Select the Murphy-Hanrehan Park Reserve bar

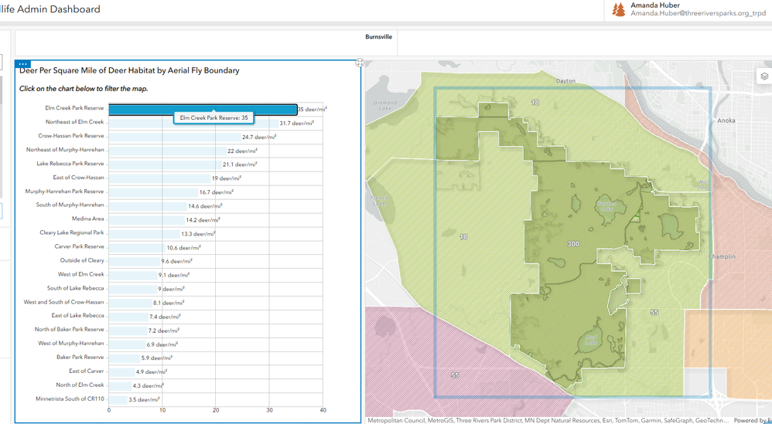(x=152, y=192)
